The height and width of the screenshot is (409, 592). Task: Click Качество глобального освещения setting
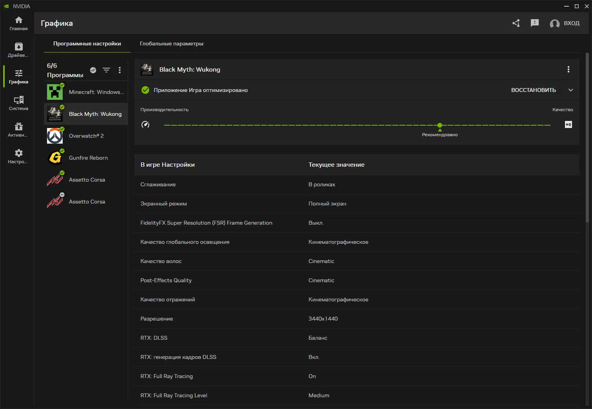357,242
